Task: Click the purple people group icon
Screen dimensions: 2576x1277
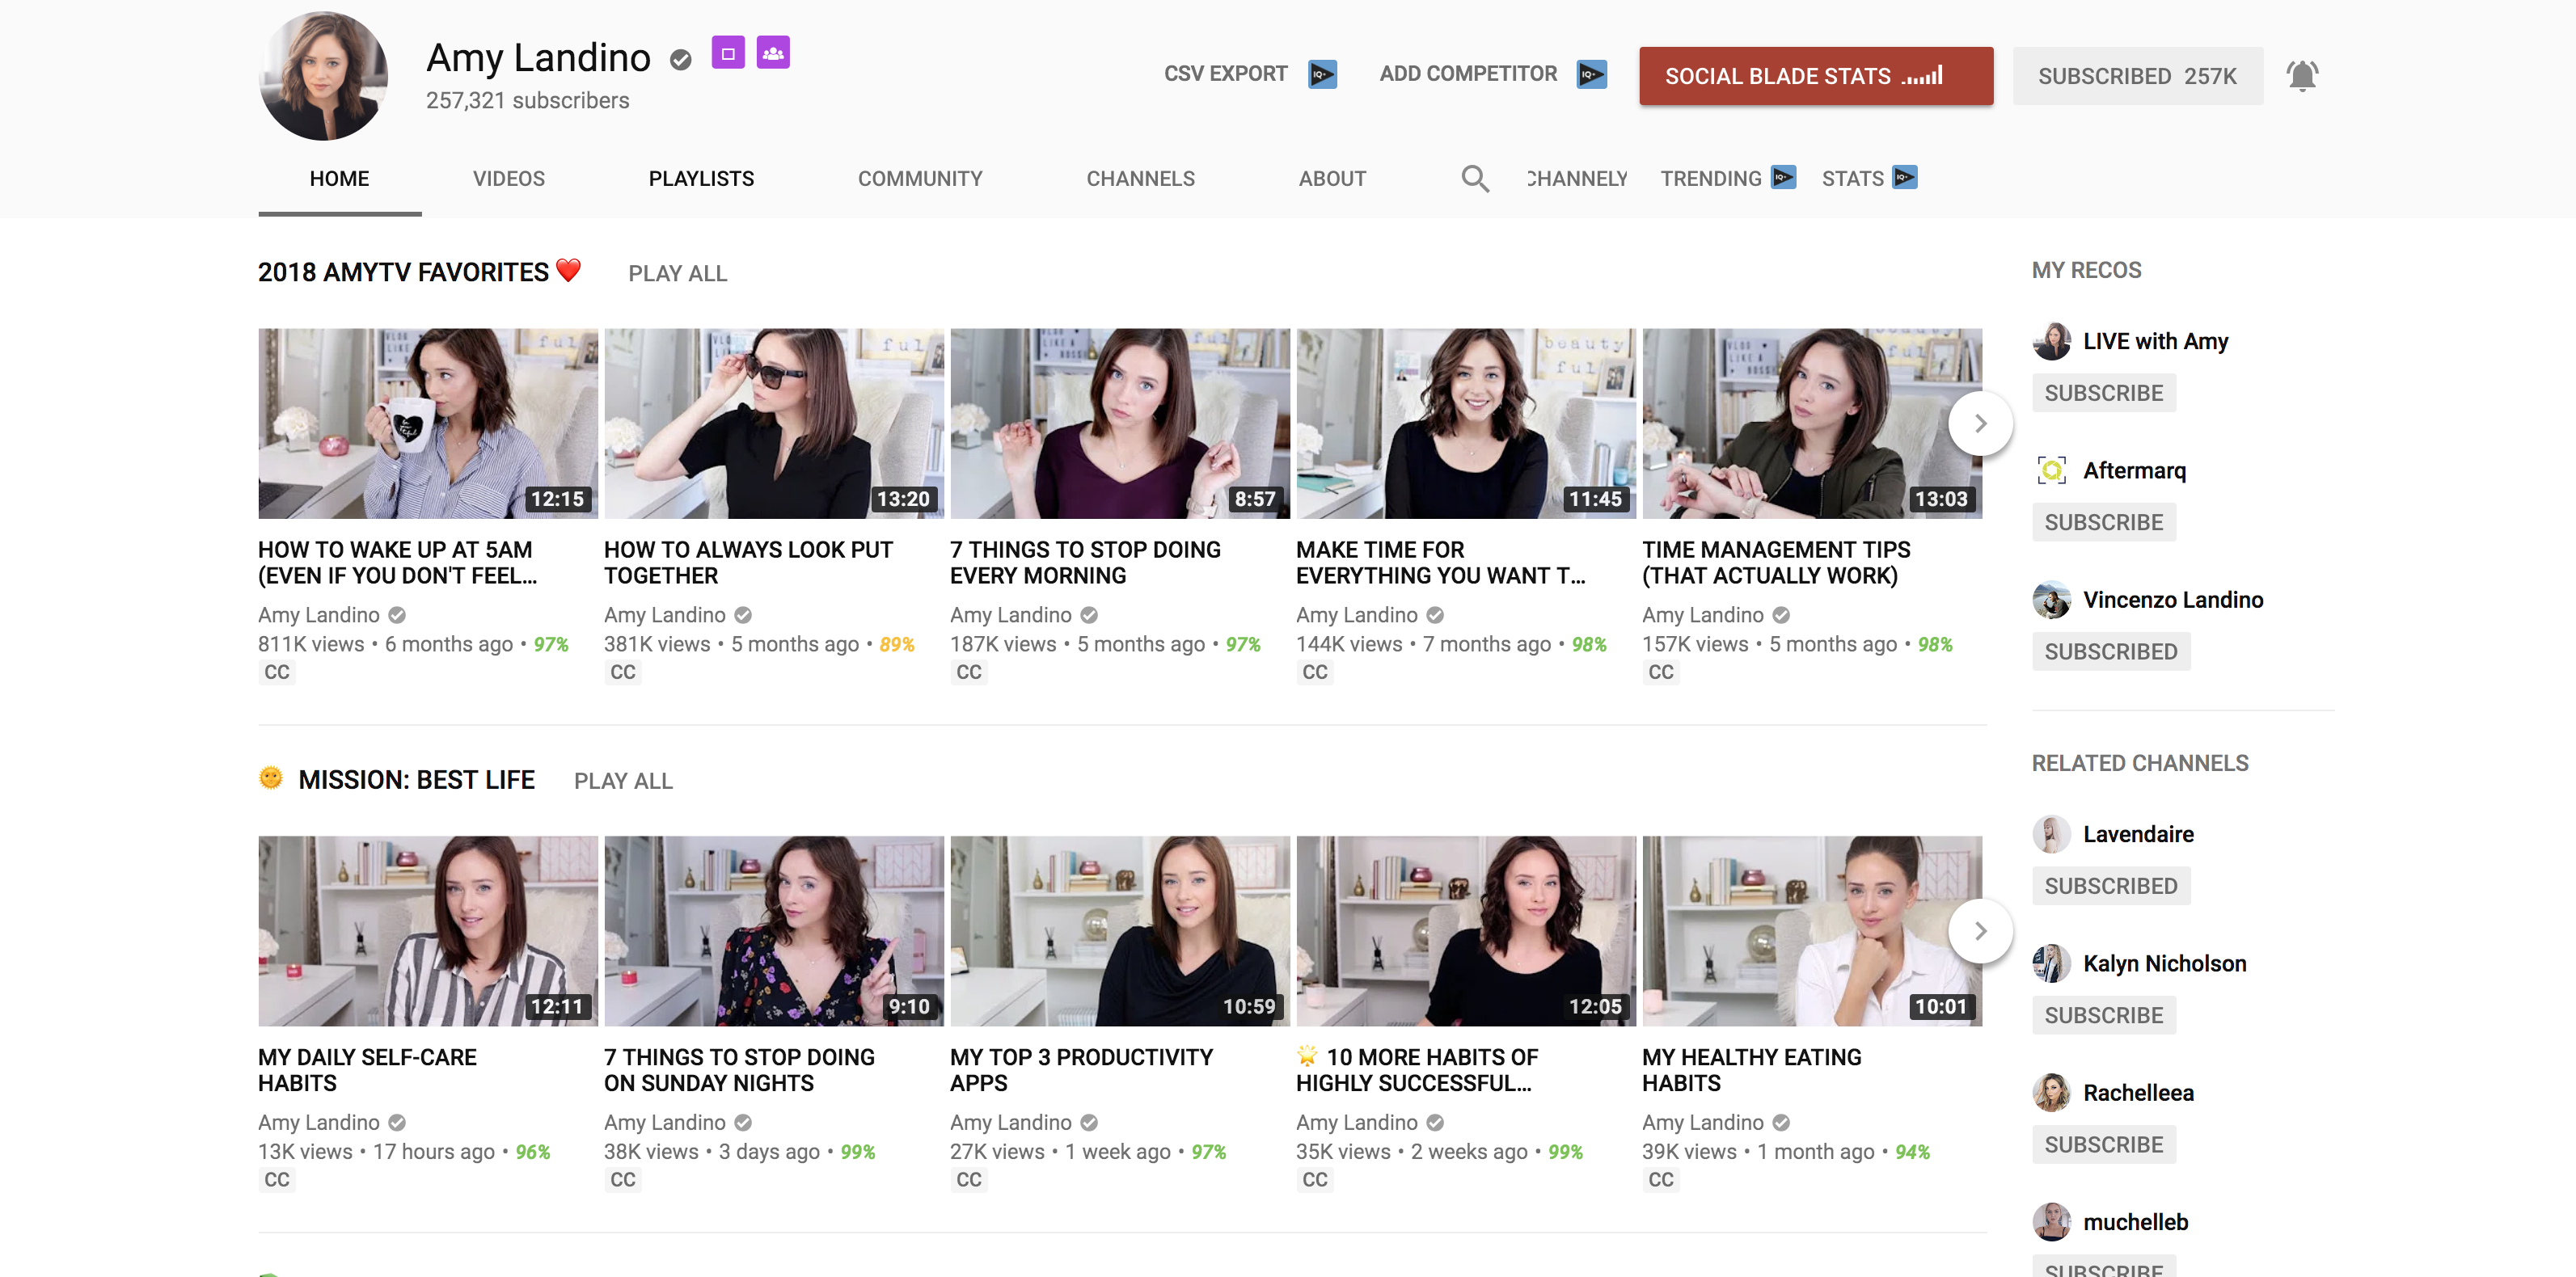Action: click(x=773, y=53)
